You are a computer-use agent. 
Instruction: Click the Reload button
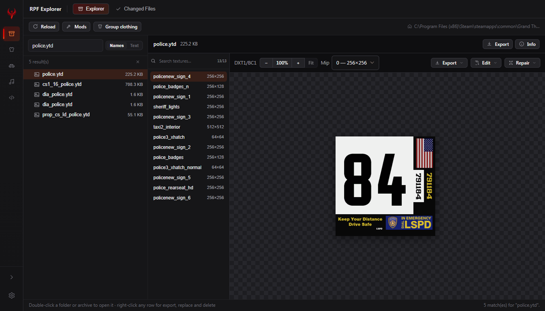[44, 27]
